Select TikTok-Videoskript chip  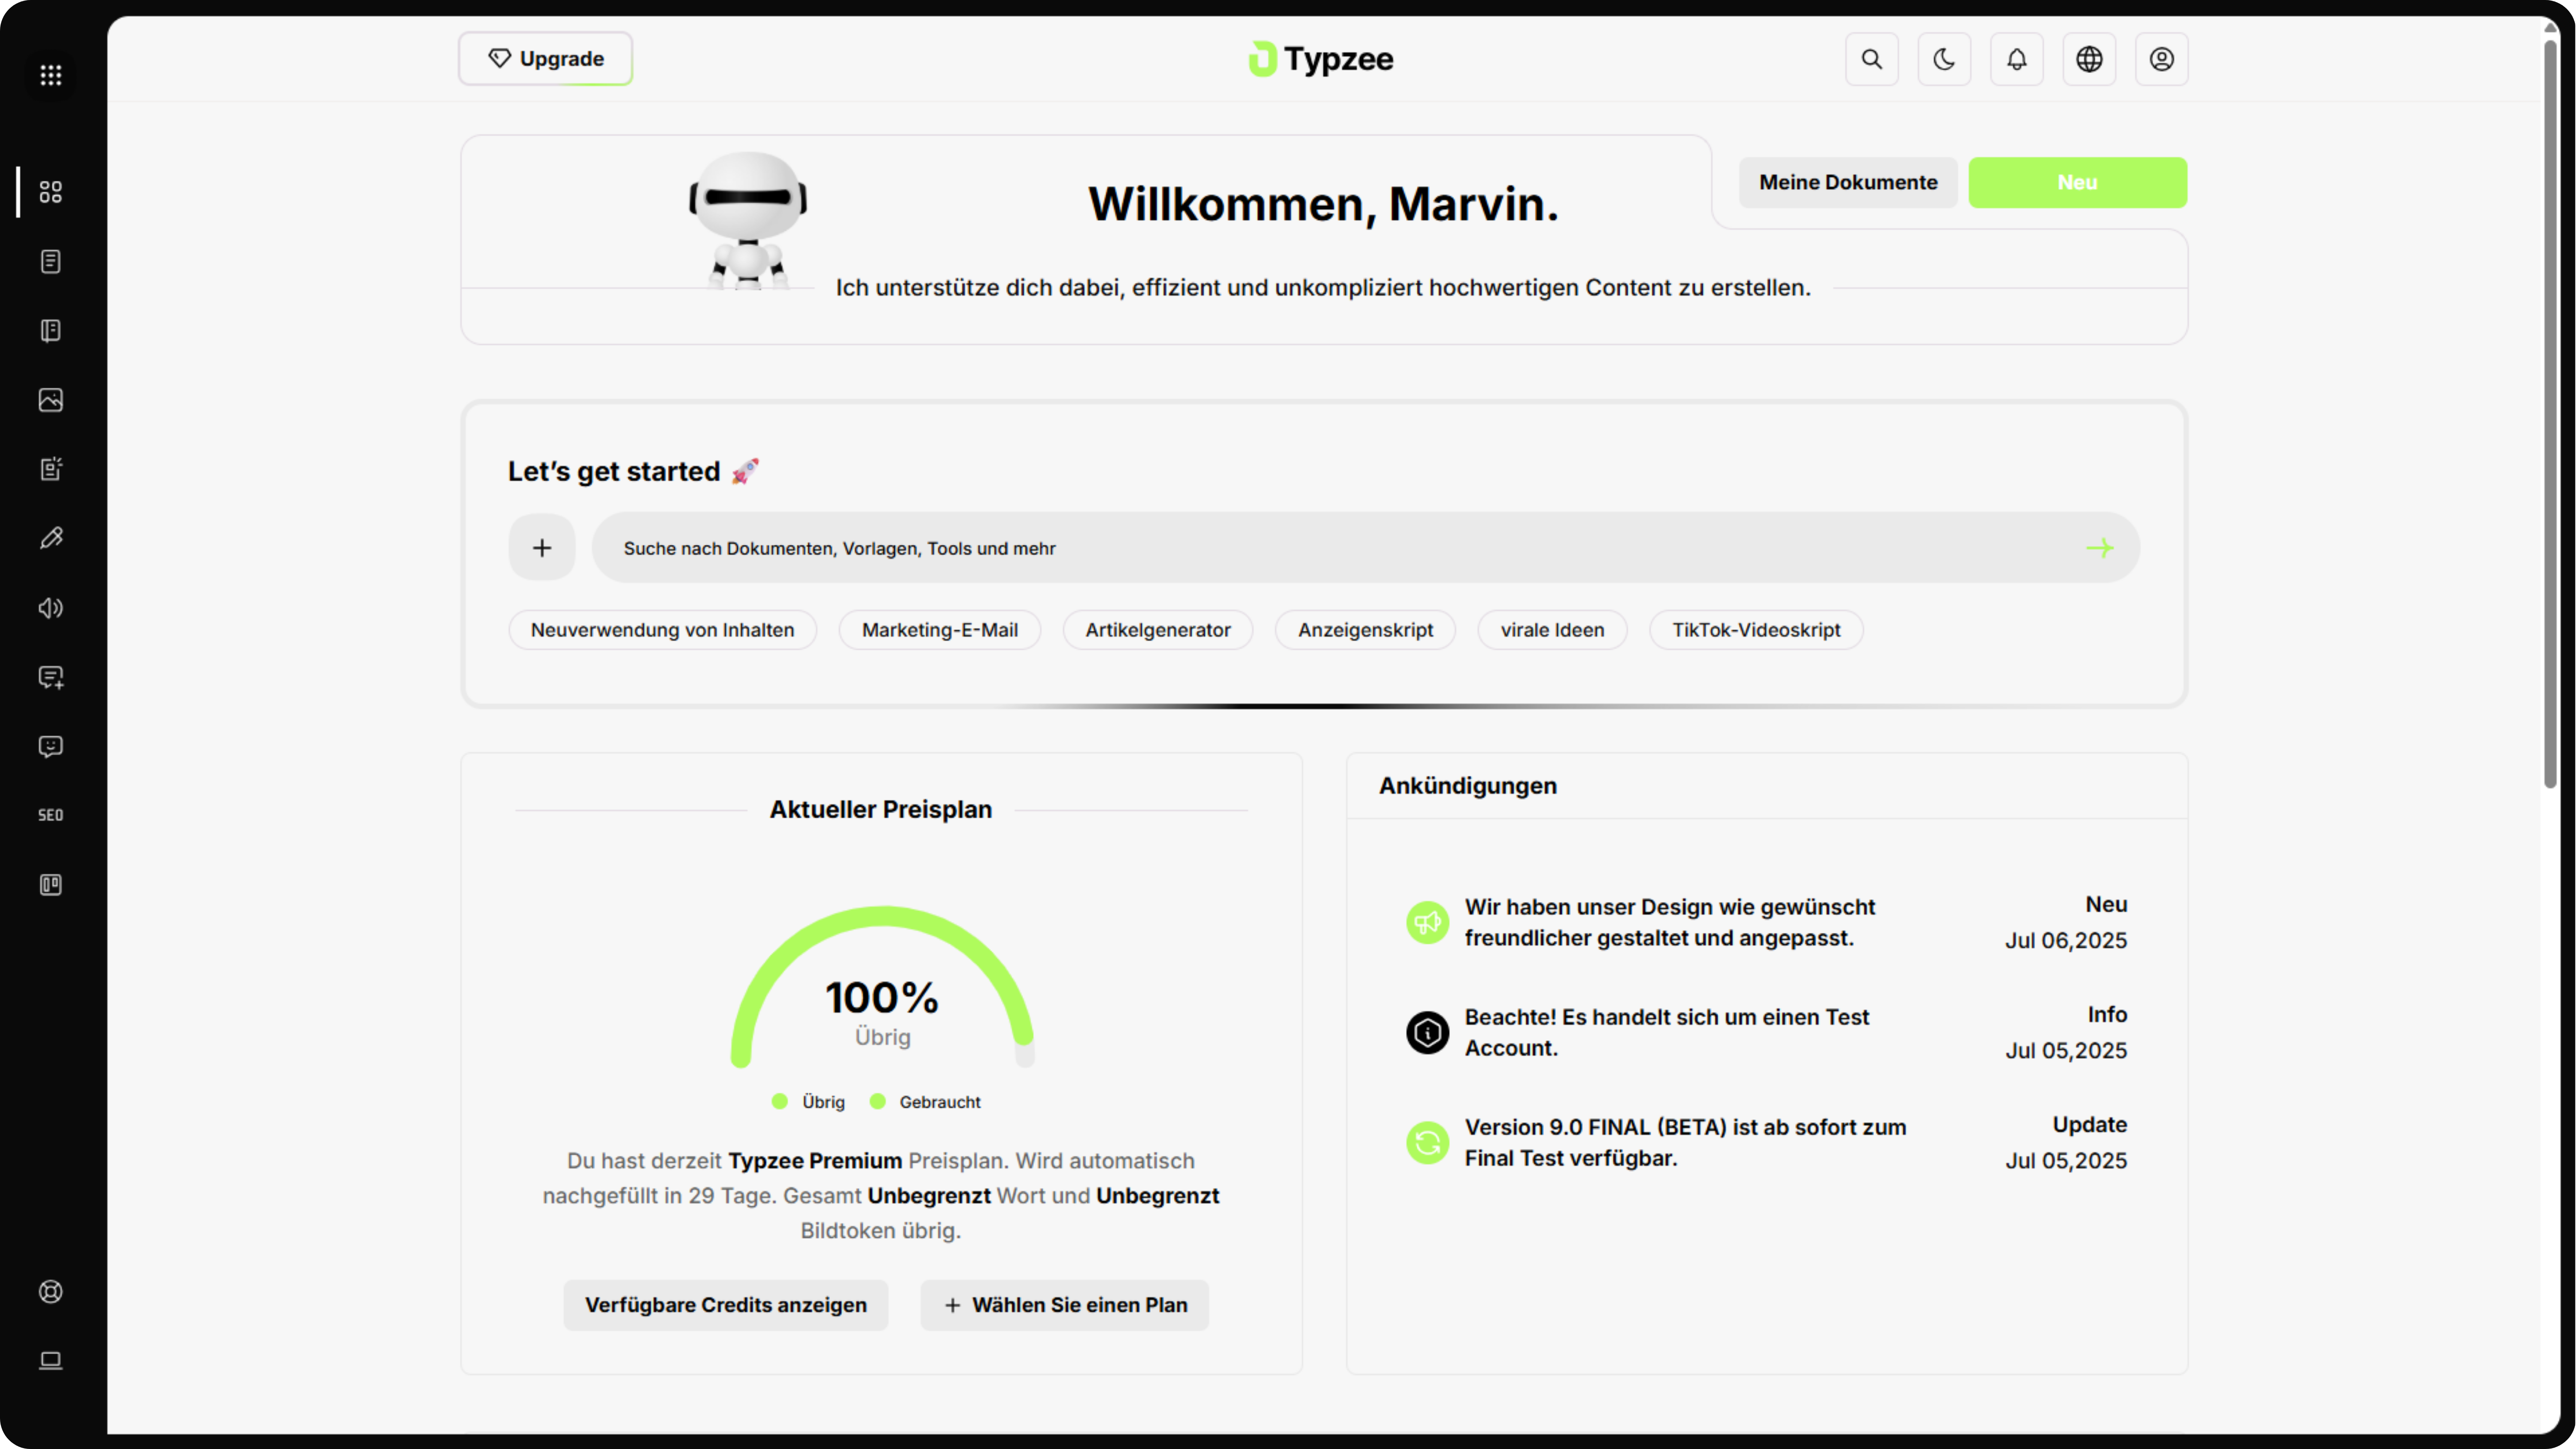click(x=1756, y=630)
